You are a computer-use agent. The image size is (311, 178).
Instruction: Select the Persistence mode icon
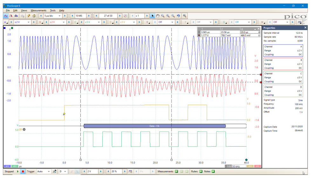pos(11,16)
